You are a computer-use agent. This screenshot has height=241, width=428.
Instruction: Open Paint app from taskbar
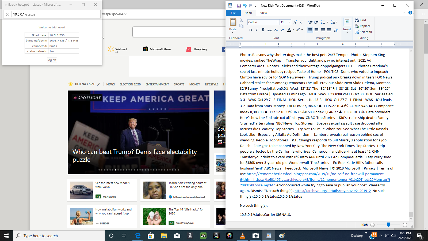coord(282,236)
